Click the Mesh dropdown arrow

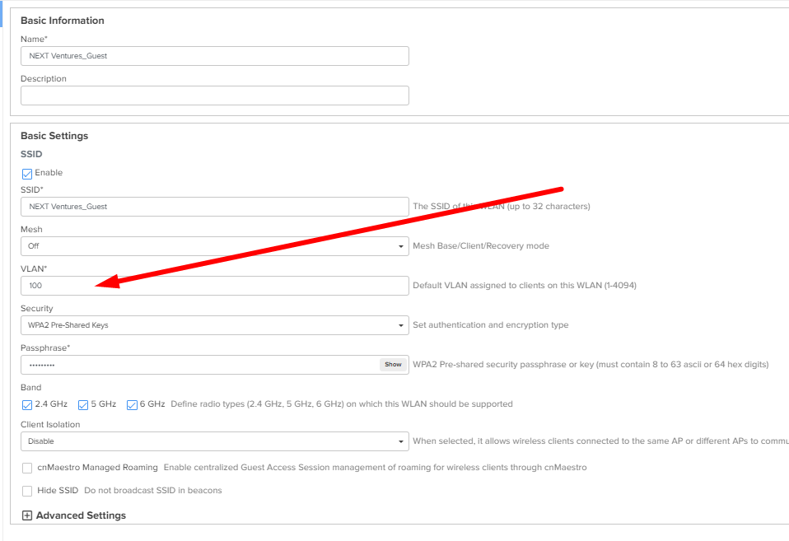pos(401,246)
